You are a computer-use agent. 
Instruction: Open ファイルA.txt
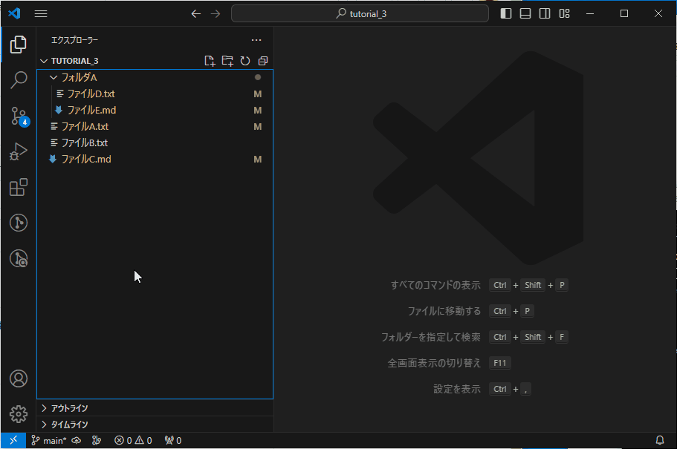pyautogui.click(x=155, y=127)
